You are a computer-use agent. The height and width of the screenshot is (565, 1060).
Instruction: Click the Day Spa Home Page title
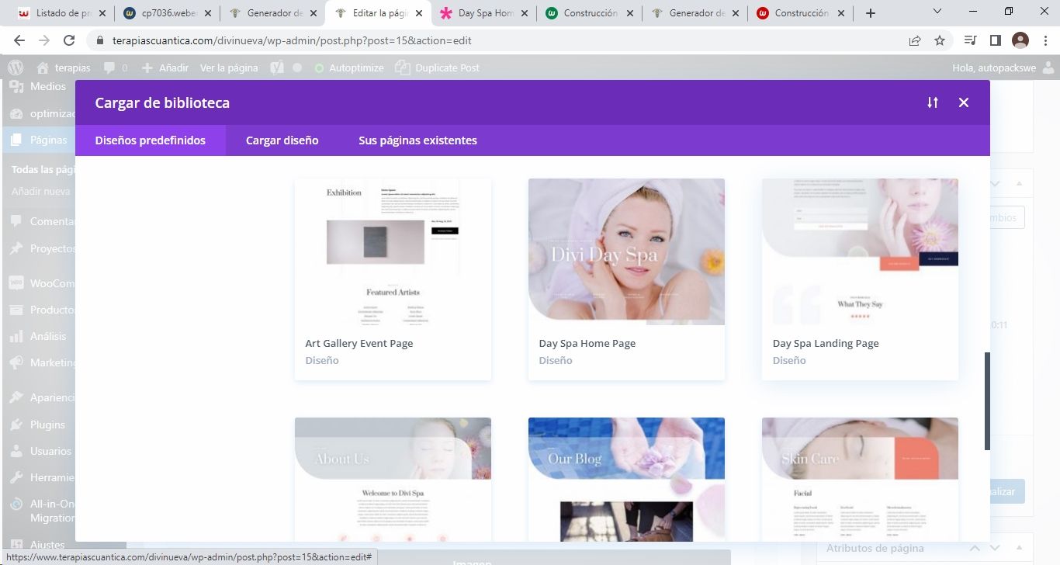pos(587,343)
